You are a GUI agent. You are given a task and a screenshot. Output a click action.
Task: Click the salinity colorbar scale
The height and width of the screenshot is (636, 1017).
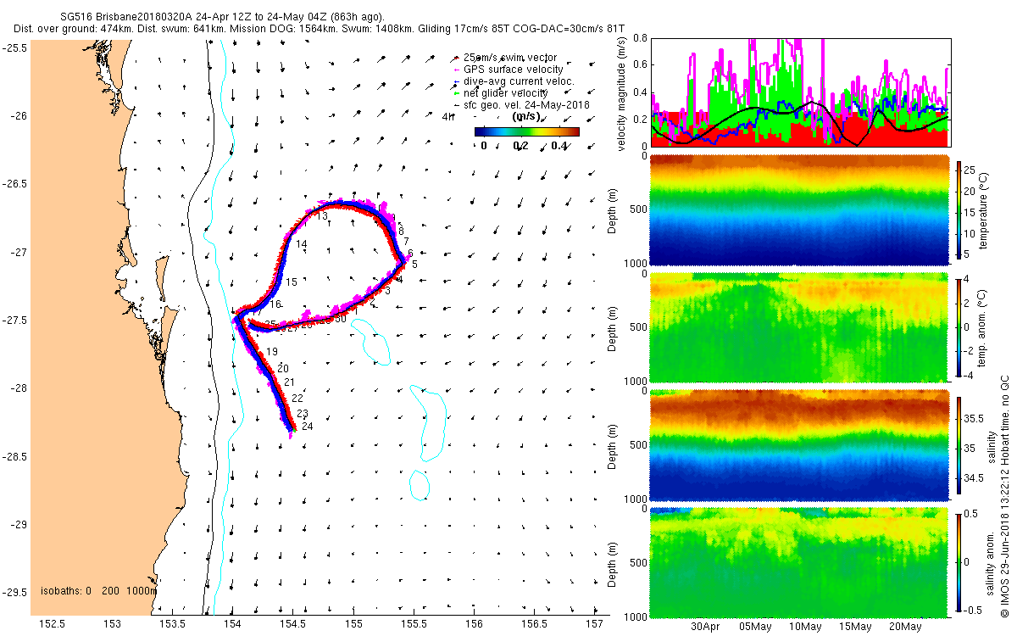pos(959,445)
